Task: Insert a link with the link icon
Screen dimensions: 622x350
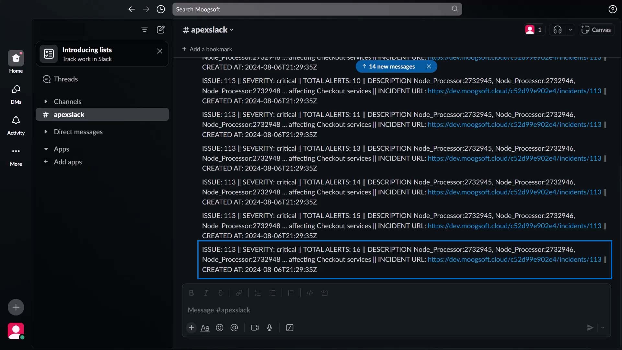Action: coord(239,293)
